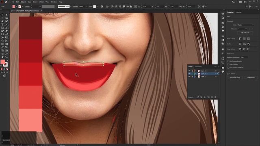Select the Type tool
The height and width of the screenshot is (146, 260).
(x=2, y=24)
